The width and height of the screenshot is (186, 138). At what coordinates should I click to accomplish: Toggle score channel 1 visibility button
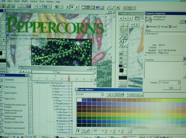point(30,82)
